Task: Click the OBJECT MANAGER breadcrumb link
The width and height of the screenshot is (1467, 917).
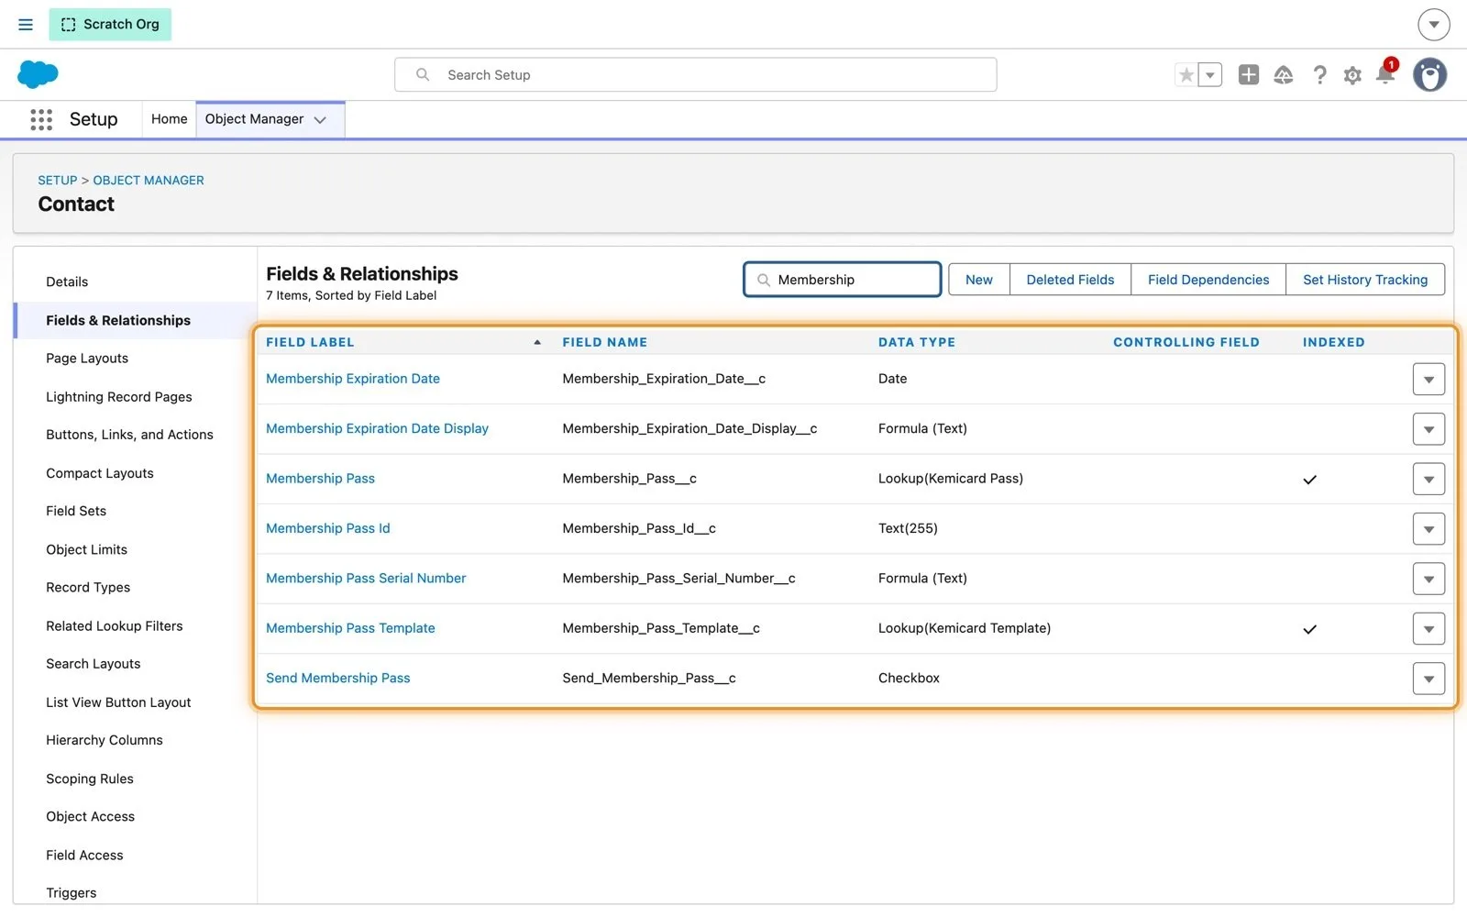Action: click(x=149, y=181)
